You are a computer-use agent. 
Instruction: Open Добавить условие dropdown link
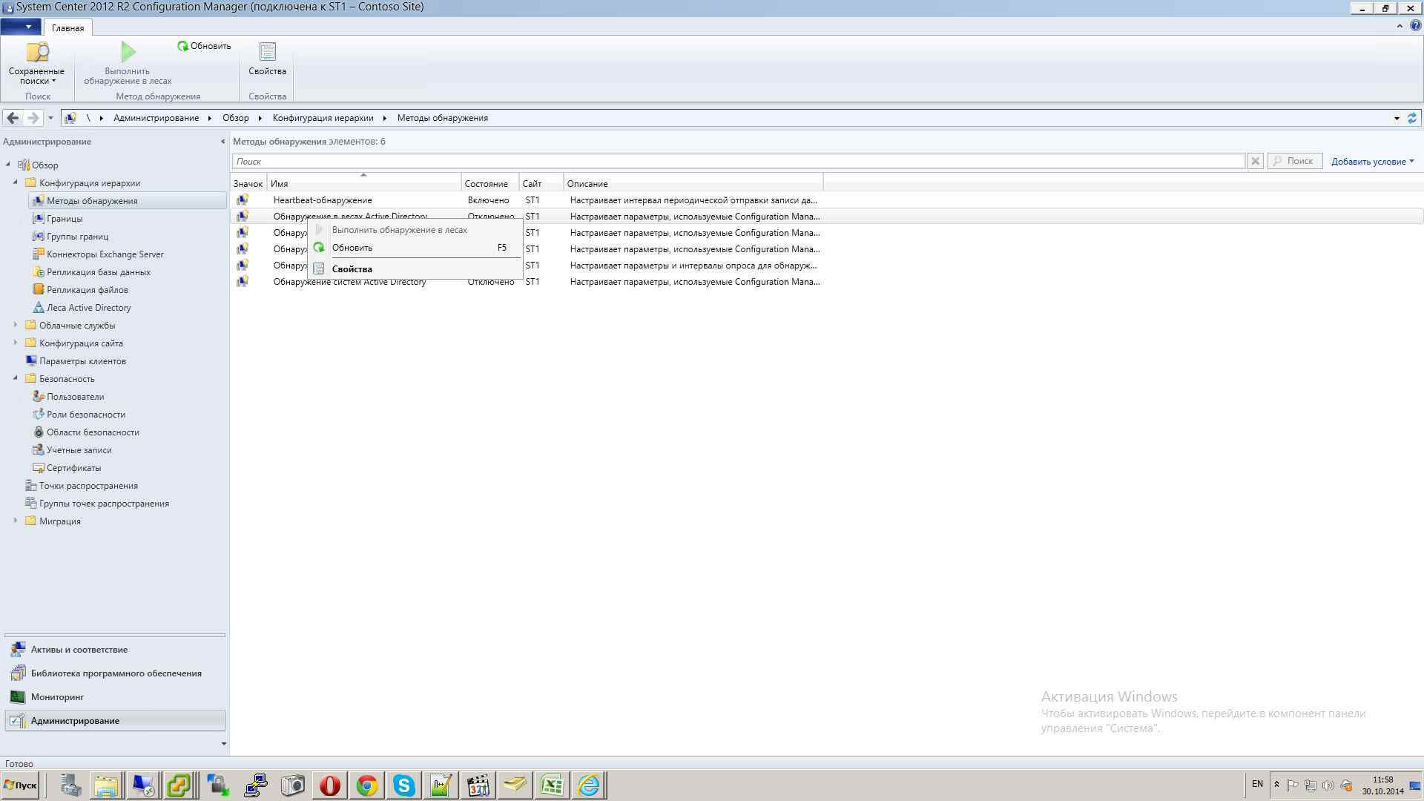1372,162
